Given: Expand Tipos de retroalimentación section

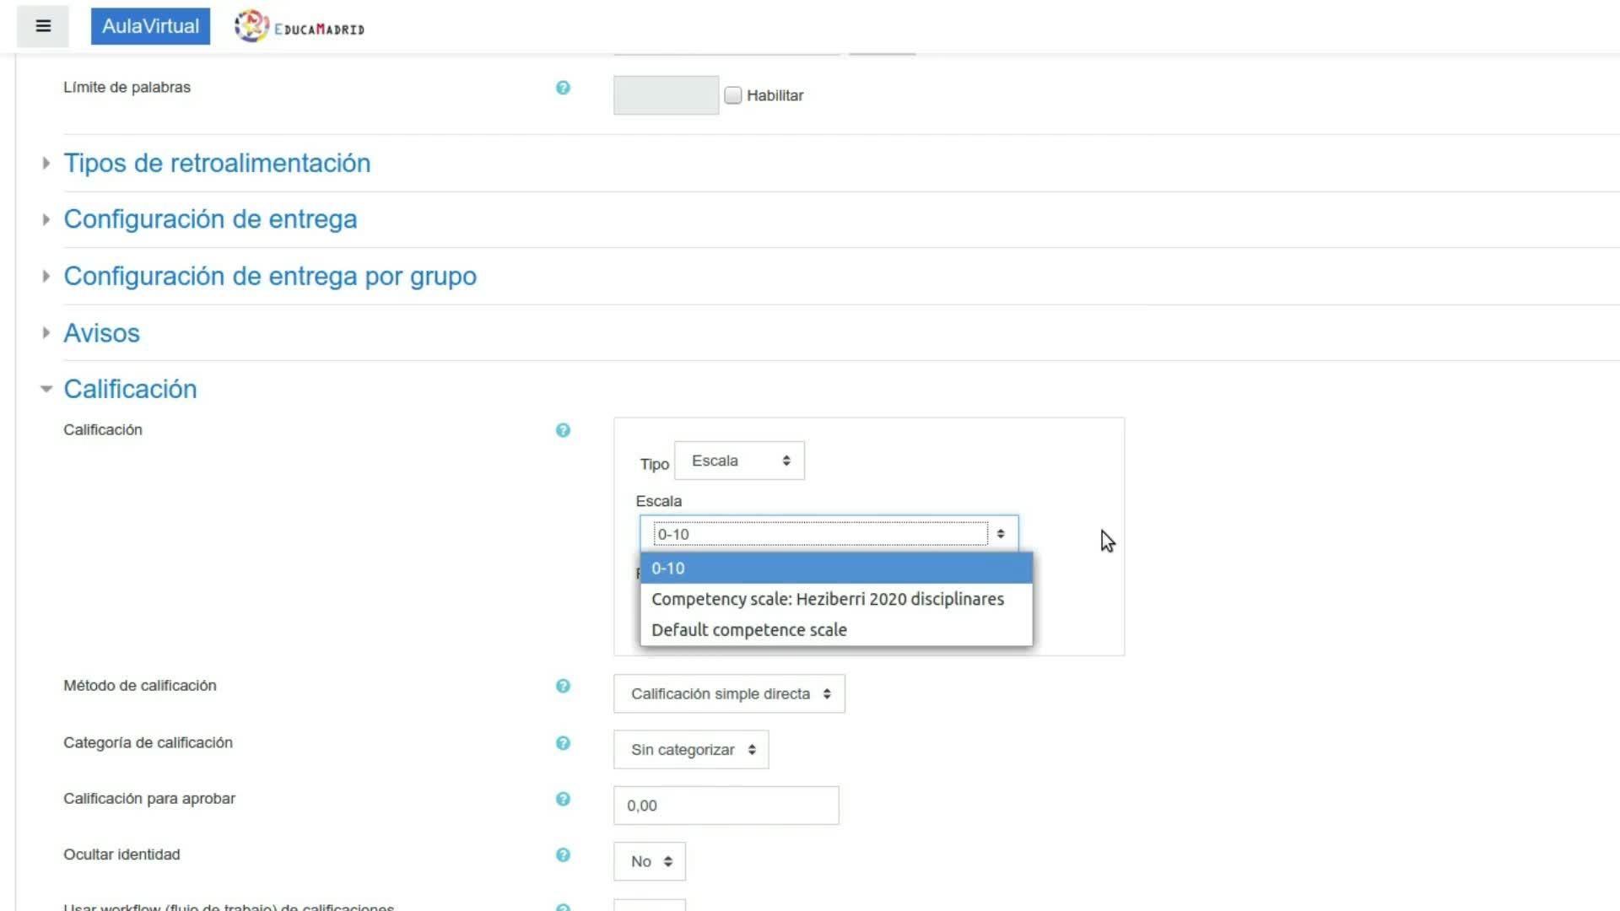Looking at the screenshot, I should point(217,163).
